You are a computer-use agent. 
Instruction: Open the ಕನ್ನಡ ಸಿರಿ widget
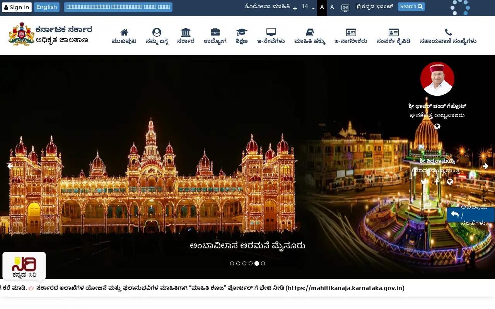coord(24,266)
